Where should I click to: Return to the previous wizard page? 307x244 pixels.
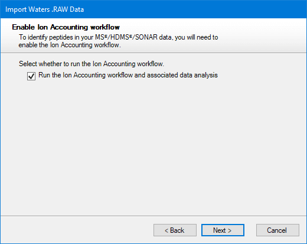click(x=175, y=230)
